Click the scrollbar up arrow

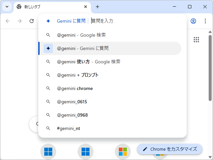(x=210, y=32)
